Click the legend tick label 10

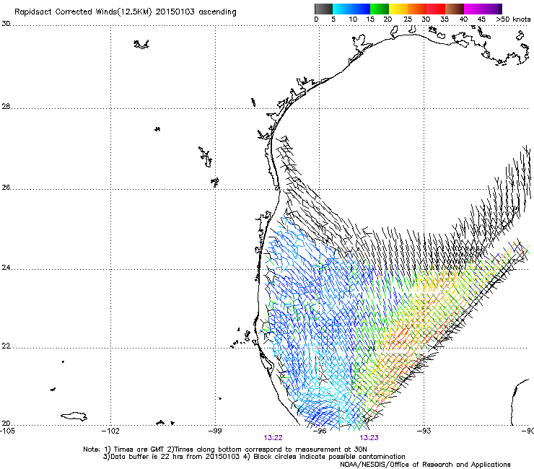click(353, 19)
